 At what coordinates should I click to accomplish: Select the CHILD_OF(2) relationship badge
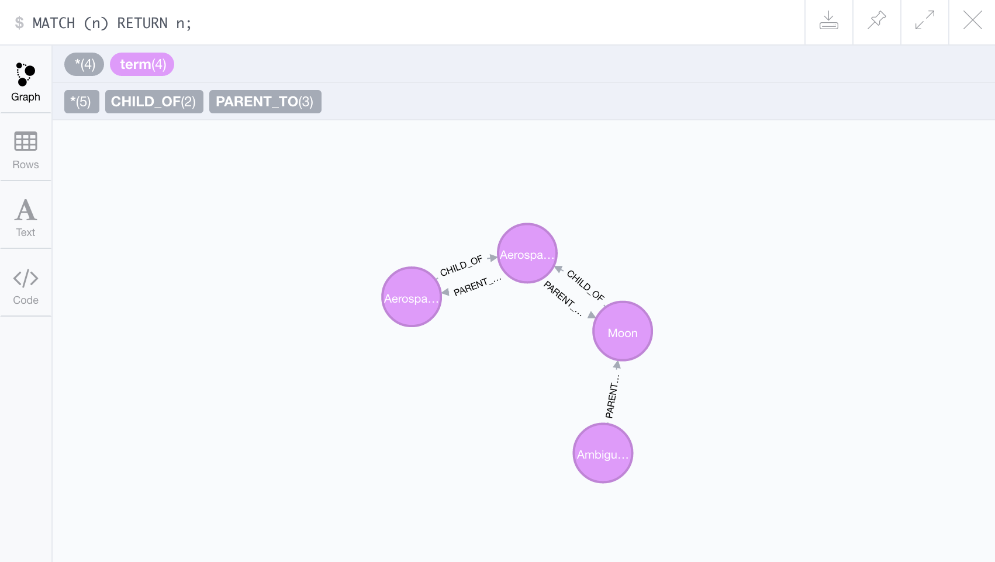coord(154,102)
